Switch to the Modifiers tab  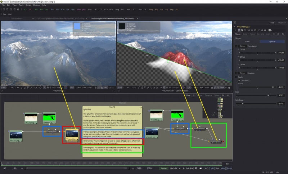pos(282,23)
